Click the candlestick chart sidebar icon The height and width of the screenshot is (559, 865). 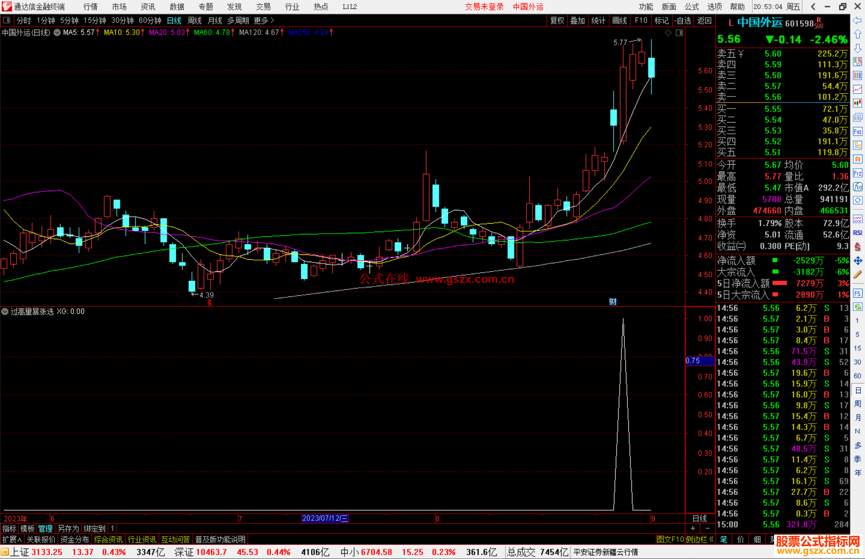[x=857, y=103]
